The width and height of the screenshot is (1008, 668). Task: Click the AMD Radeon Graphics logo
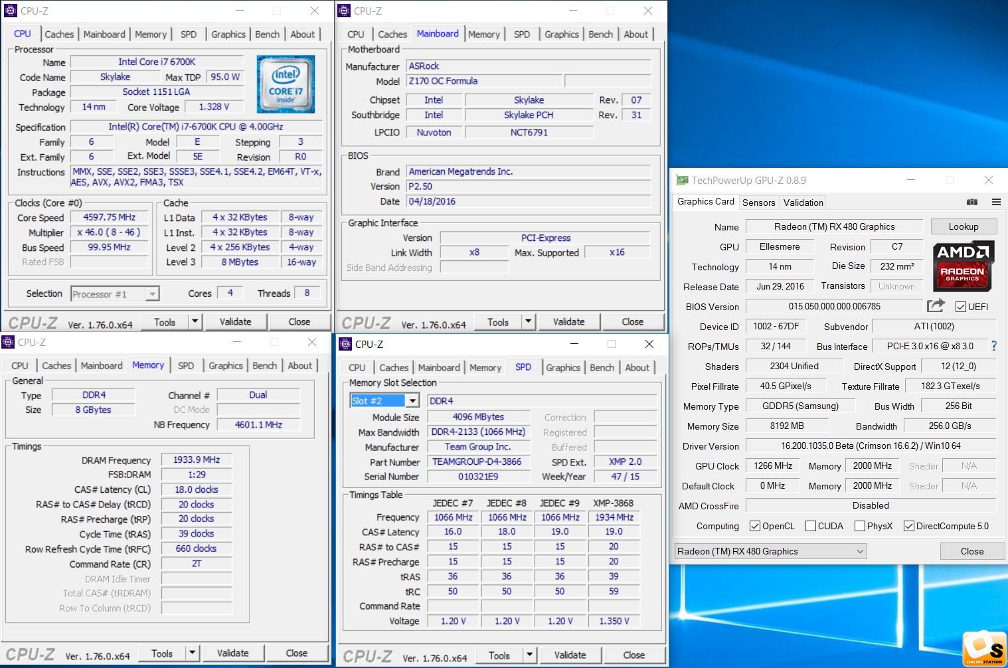point(963,266)
